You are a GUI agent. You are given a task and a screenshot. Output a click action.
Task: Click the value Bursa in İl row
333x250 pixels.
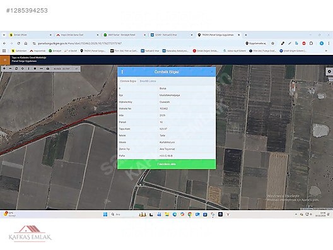tap(163, 88)
